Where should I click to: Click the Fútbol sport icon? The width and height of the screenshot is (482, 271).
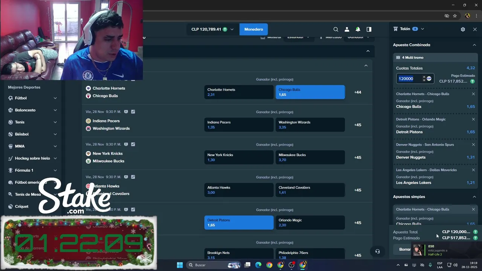(11, 98)
